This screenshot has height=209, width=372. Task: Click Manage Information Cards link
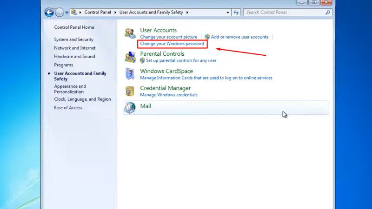point(206,78)
